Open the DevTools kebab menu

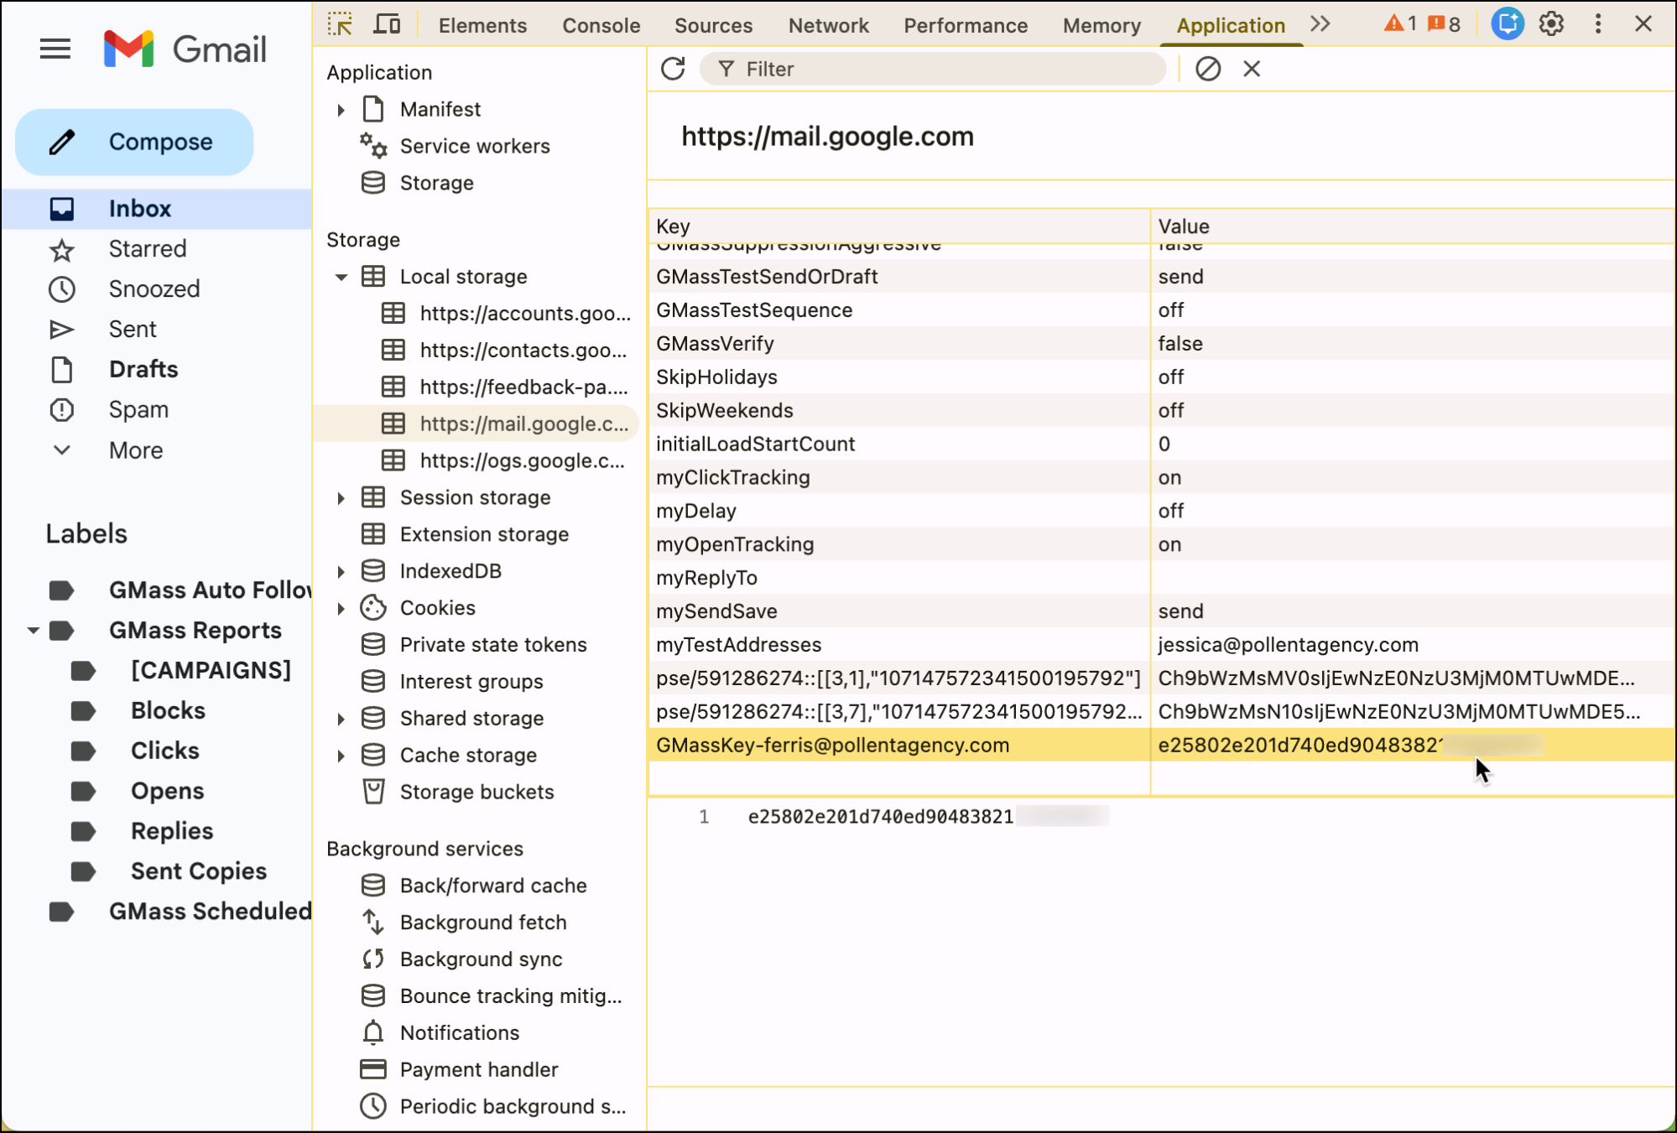[x=1597, y=24]
